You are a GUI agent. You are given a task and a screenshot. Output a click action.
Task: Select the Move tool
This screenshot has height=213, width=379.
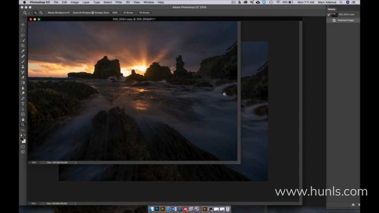[23, 24]
